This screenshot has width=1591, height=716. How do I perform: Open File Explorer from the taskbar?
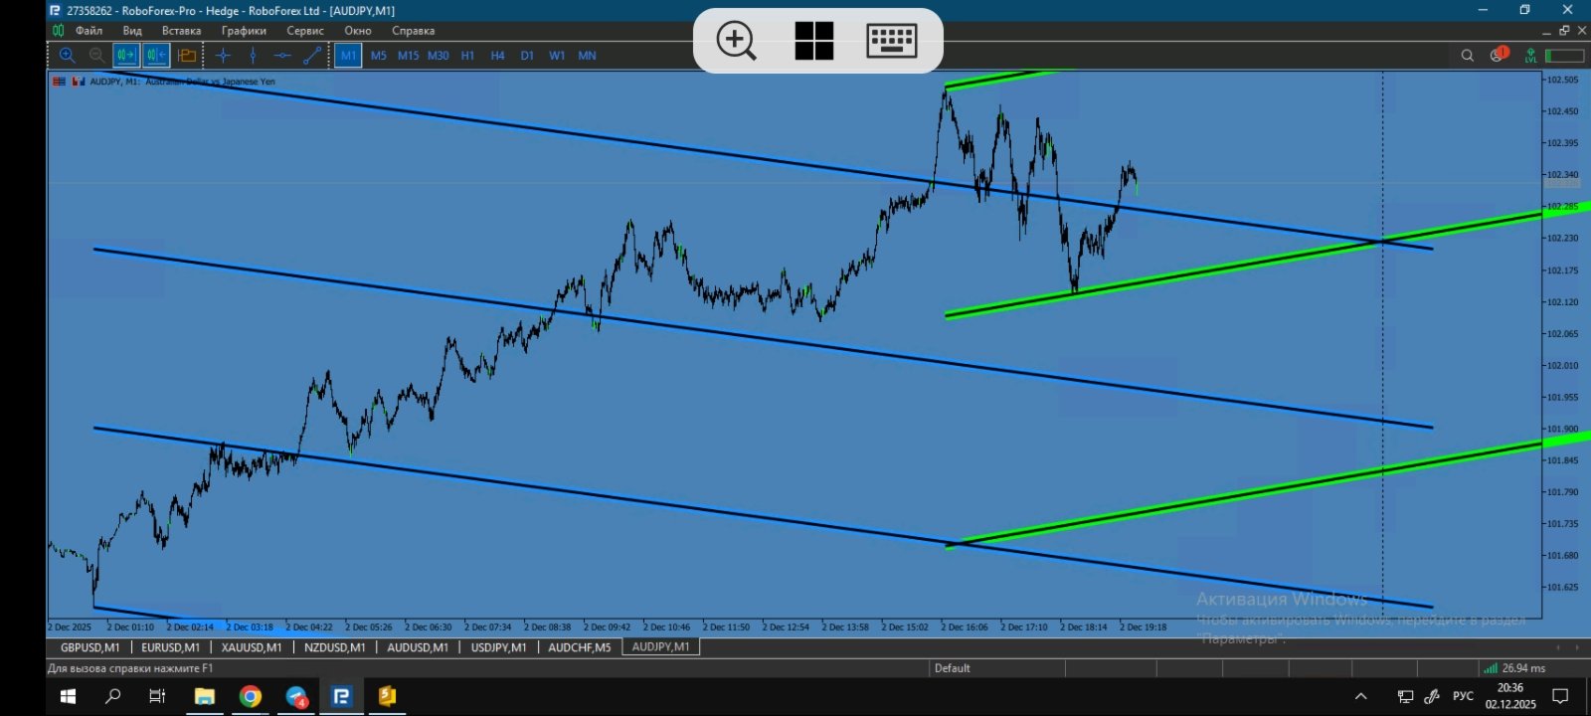coord(204,696)
